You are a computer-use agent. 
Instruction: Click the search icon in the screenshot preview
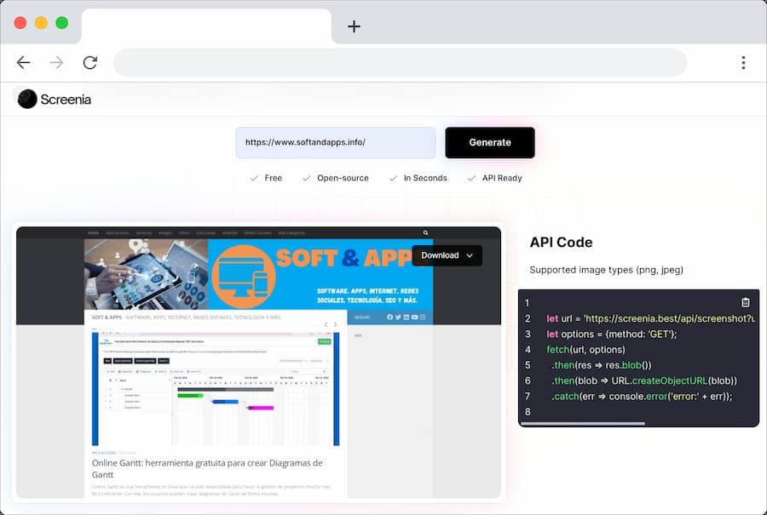(425, 233)
